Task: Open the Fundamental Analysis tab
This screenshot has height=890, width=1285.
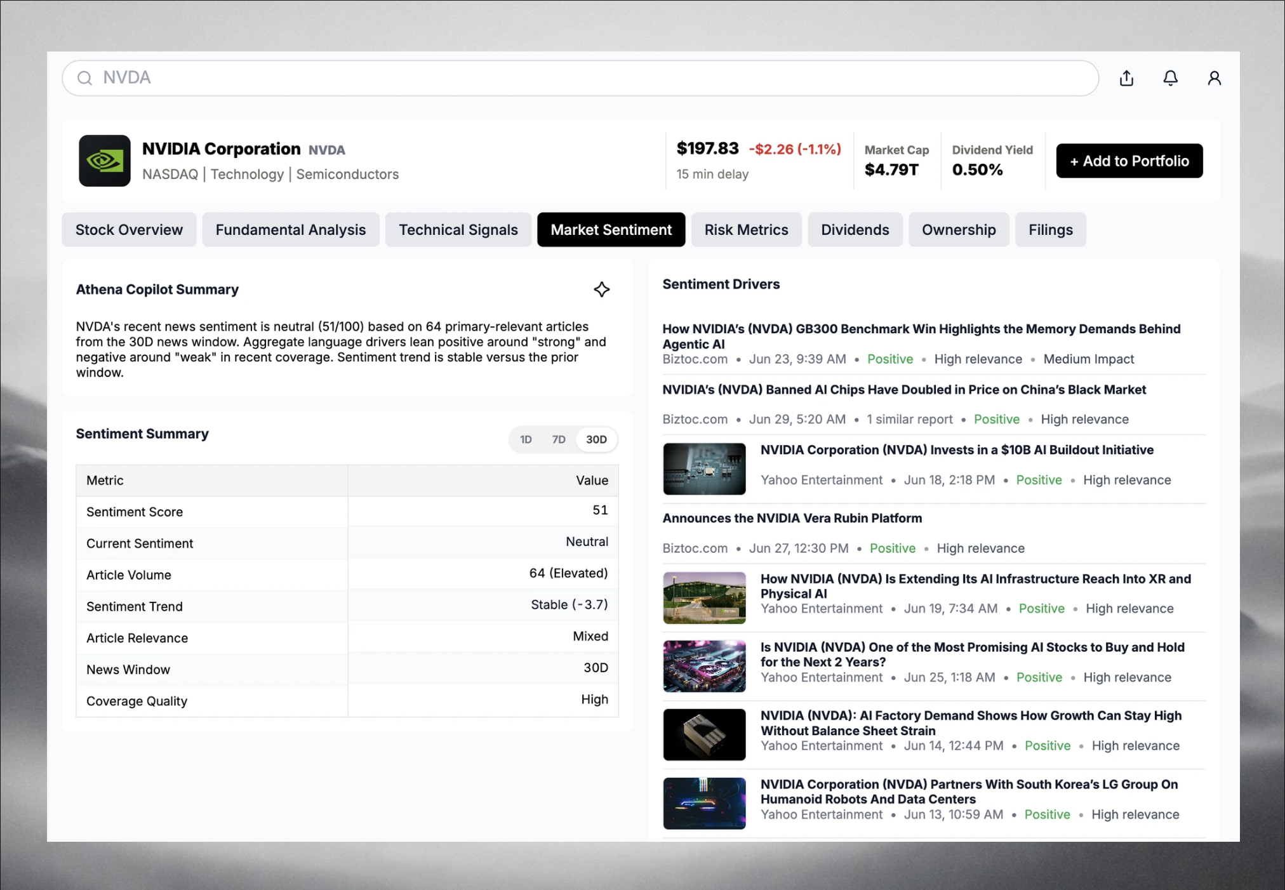Action: click(x=291, y=230)
